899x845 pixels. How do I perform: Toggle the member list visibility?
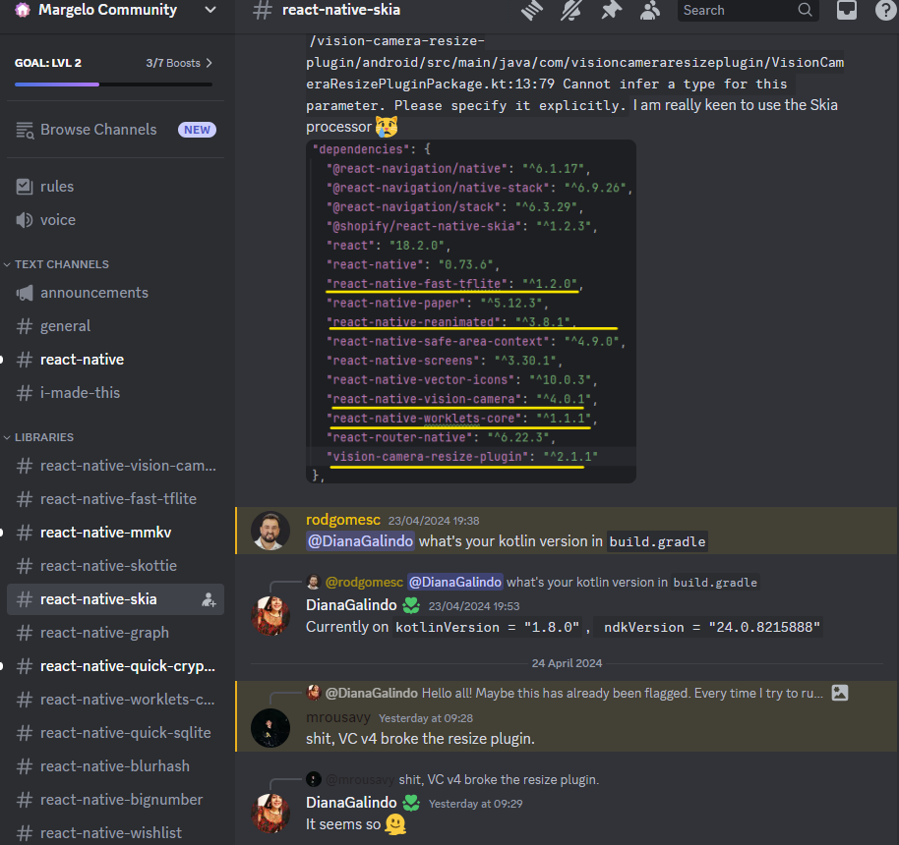[650, 11]
